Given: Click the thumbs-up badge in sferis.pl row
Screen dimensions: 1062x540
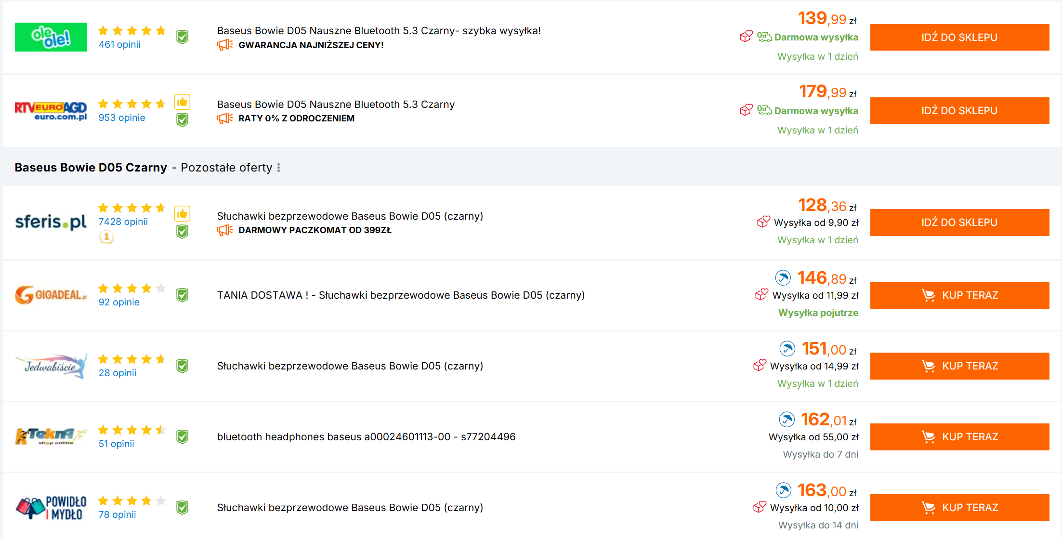Looking at the screenshot, I should pos(182,214).
